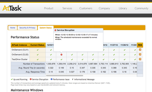Click the Avg. Round Trip (in seconds) label

tap(32, 68)
